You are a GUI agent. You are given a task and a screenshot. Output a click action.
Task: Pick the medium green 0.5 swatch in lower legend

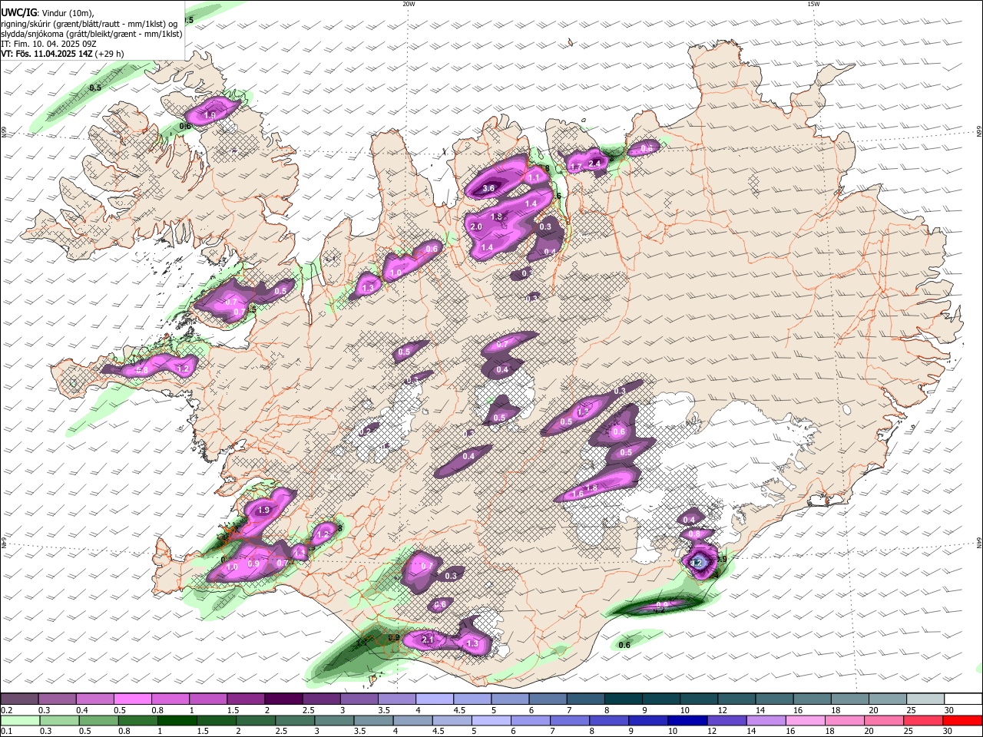coord(98,720)
